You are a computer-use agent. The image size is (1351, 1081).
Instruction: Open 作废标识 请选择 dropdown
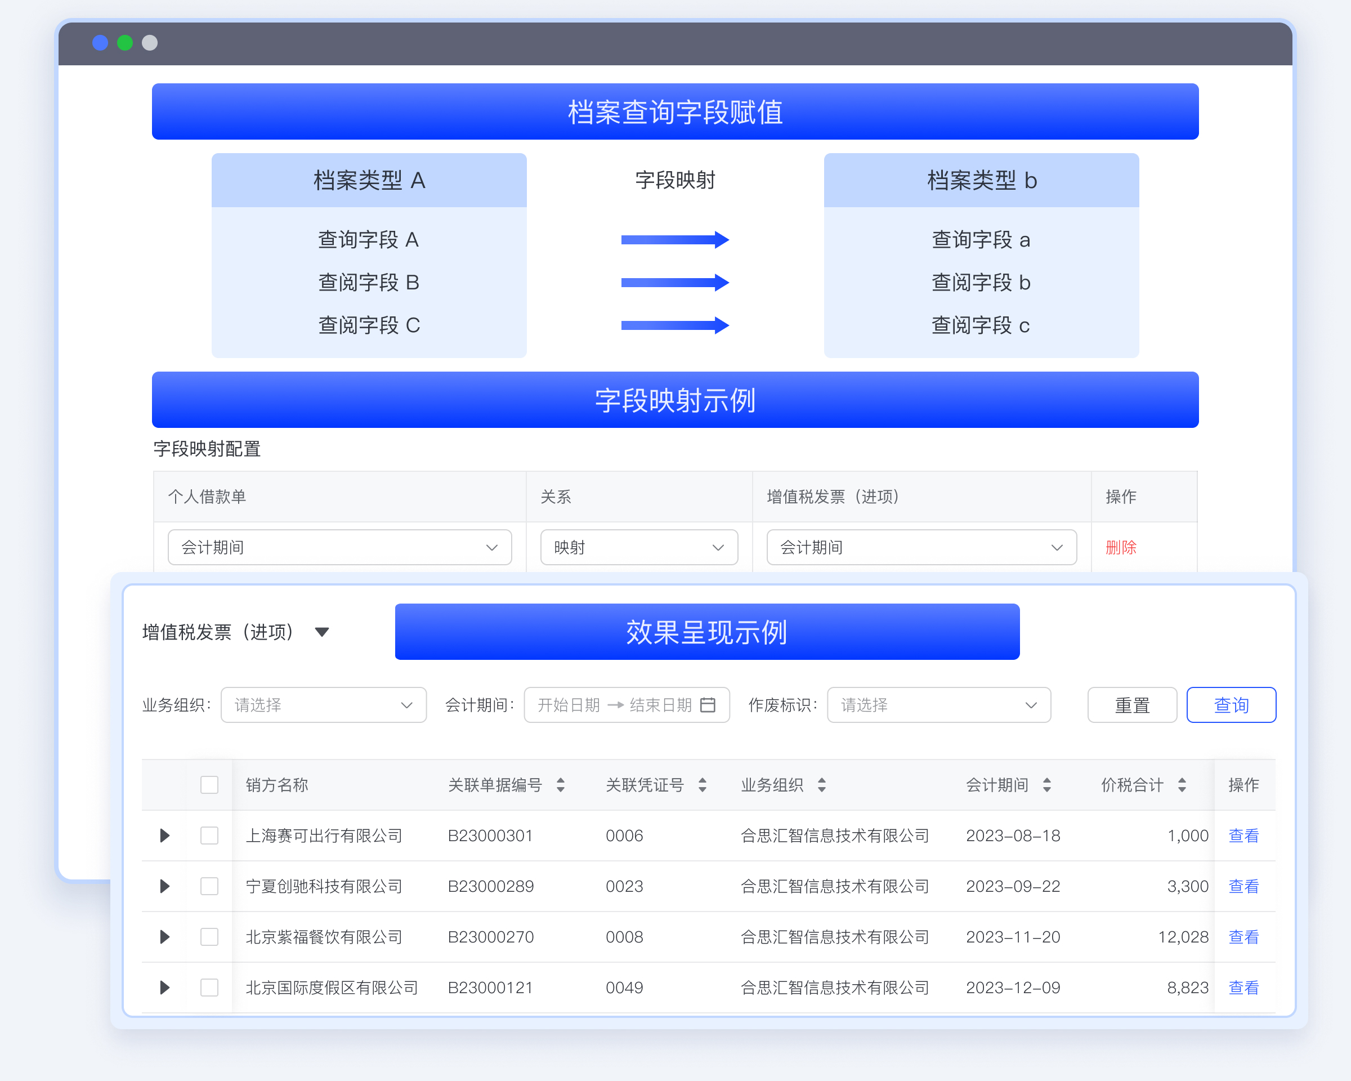(x=938, y=705)
